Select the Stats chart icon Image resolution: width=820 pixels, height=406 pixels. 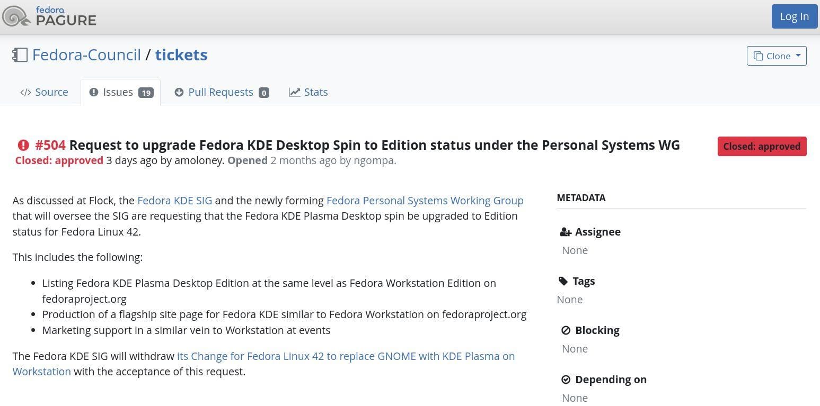(295, 92)
